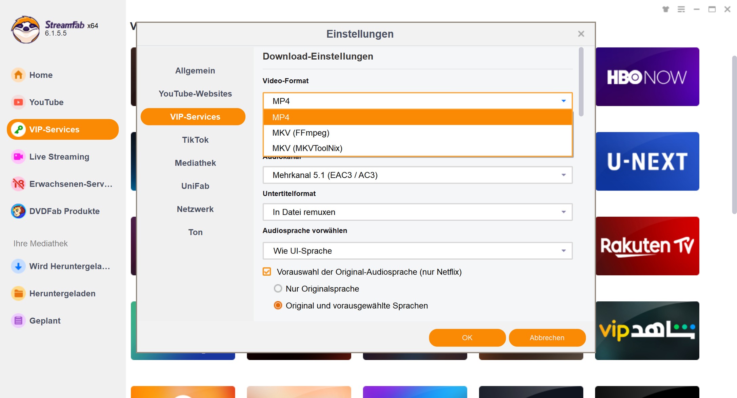Click the Live Streaming camera icon

[18, 157]
